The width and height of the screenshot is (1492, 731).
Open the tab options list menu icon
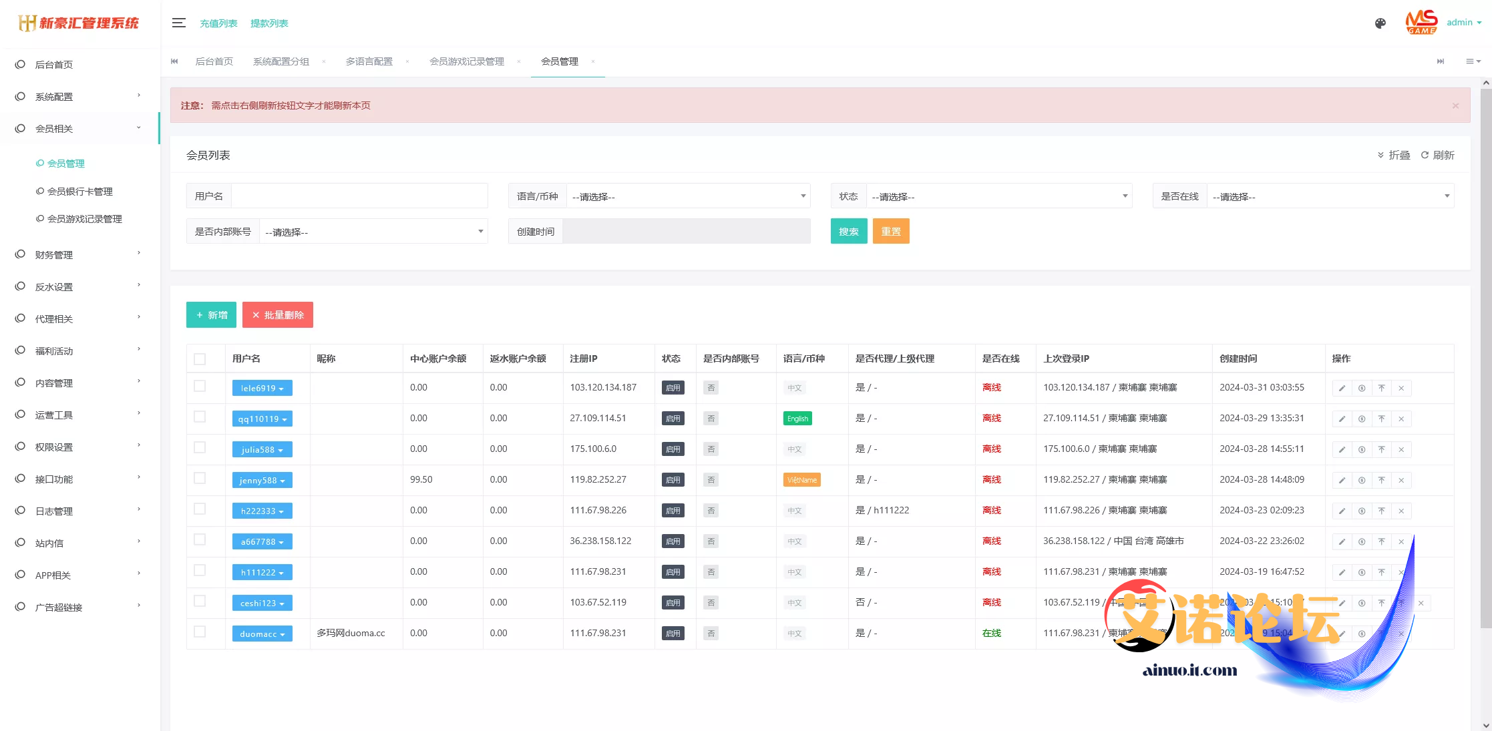[1473, 61]
